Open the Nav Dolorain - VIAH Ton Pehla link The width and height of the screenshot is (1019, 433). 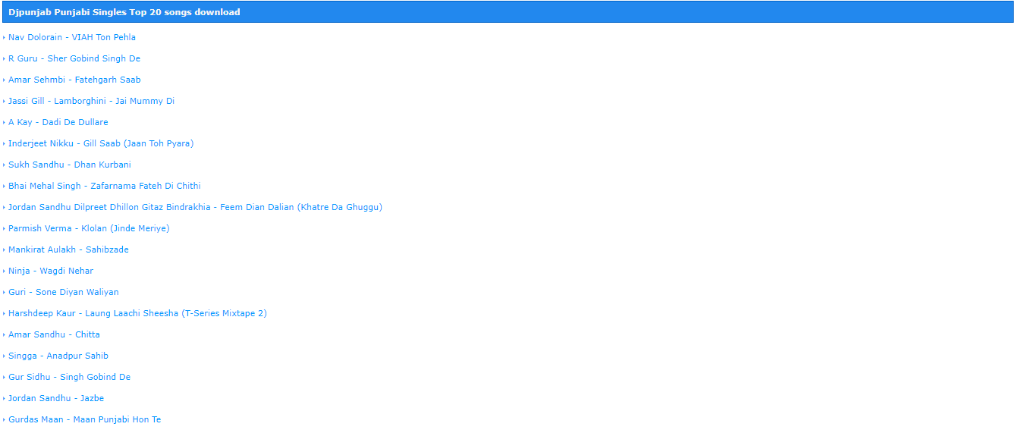pyautogui.click(x=72, y=37)
